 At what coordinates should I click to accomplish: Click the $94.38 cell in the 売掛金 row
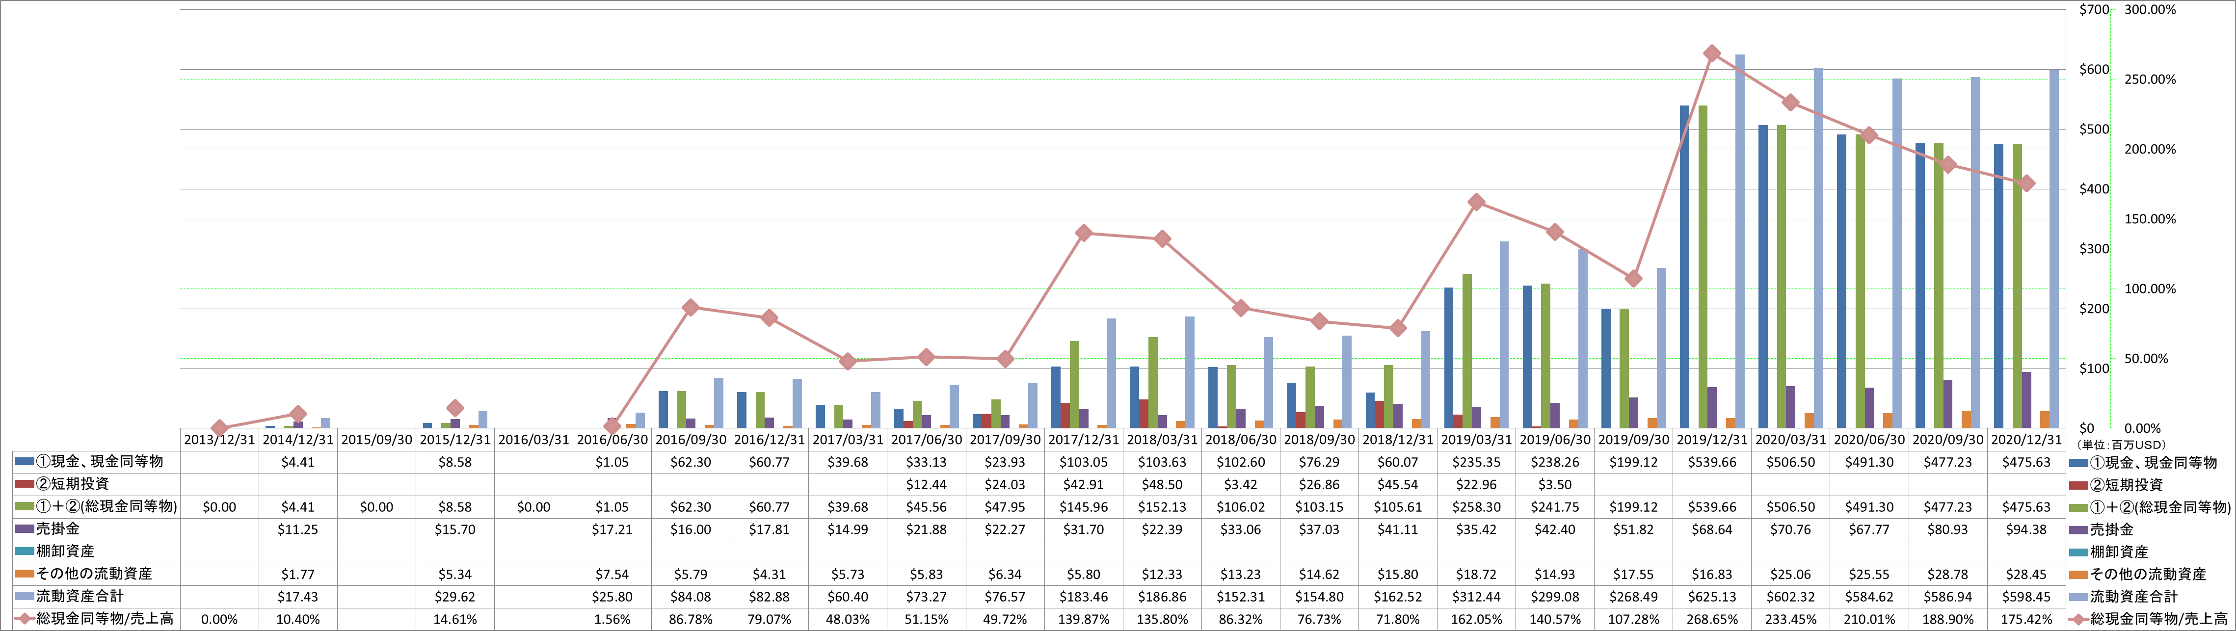(x=2026, y=529)
